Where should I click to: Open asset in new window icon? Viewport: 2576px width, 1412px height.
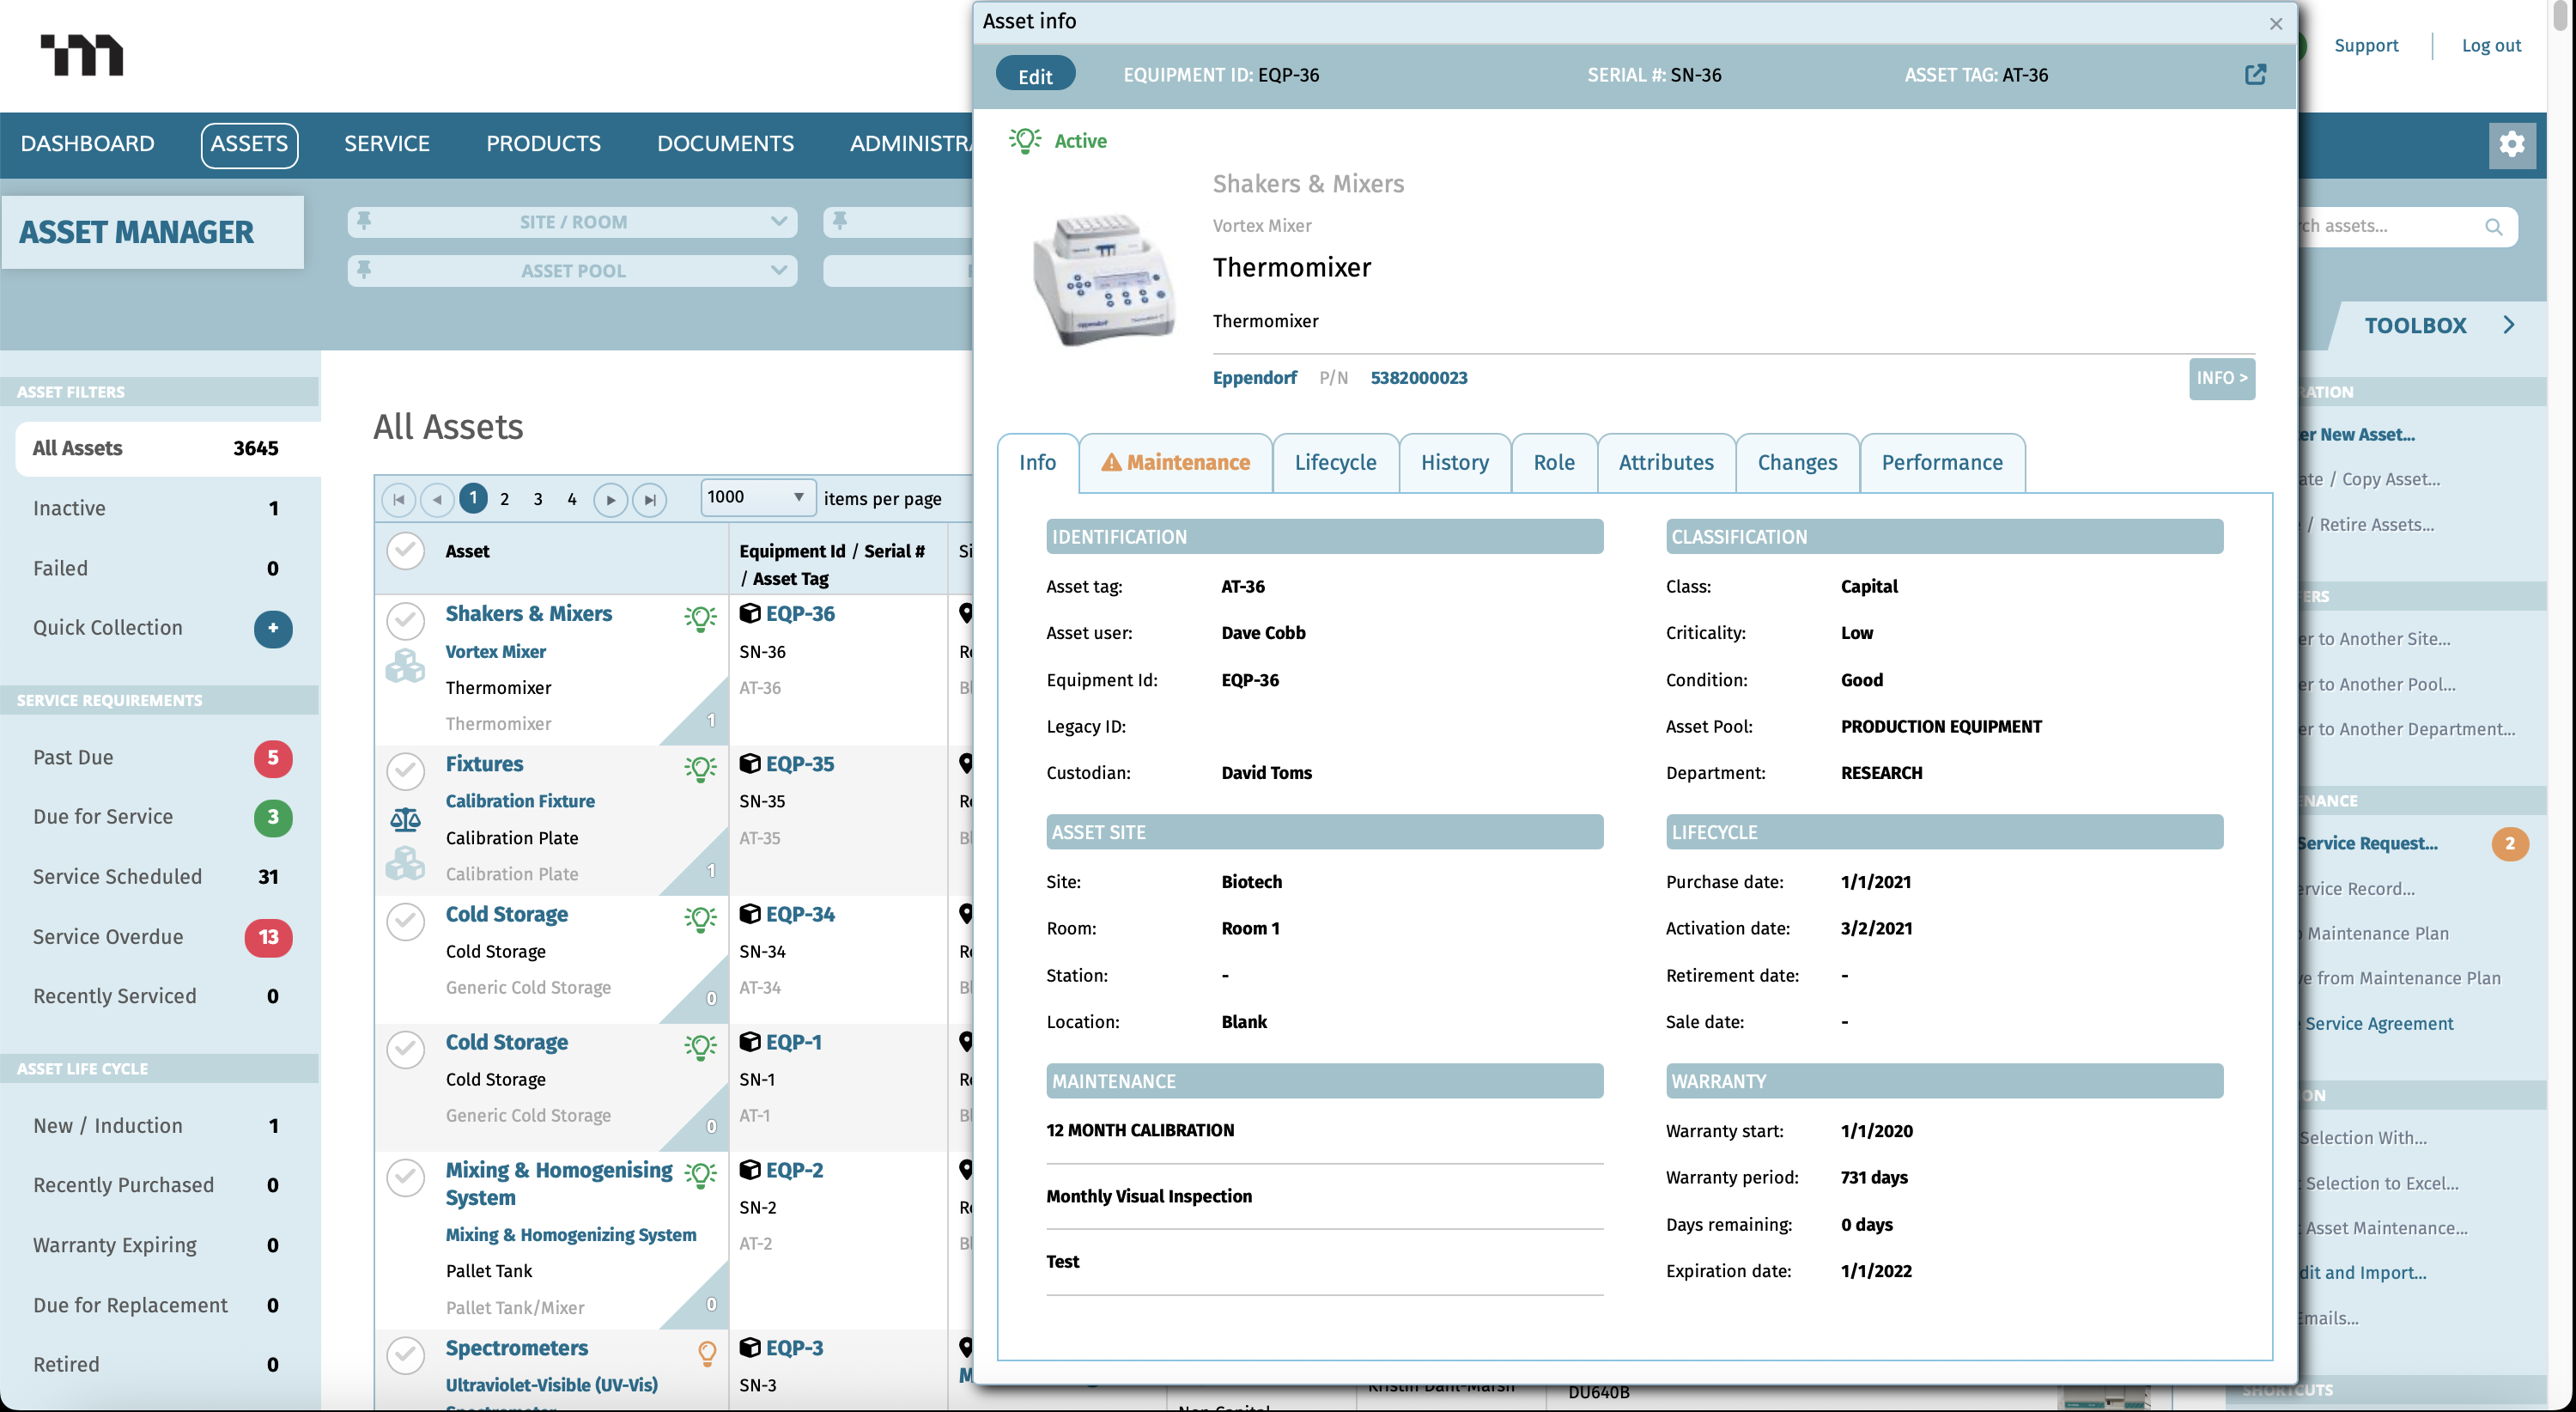(2255, 75)
